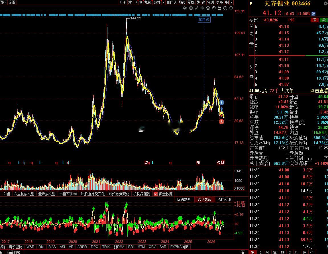Image resolution: width=328 pixels, height=254 pixels.
Task: Switch to the 机构探测器 tab
Action: coord(142,194)
